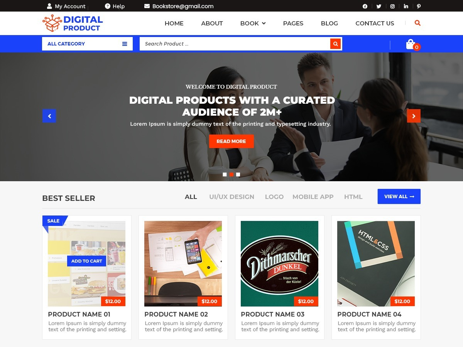Click the search icon in the navigation bar
This screenshot has height=347, width=463.
tap(417, 23)
